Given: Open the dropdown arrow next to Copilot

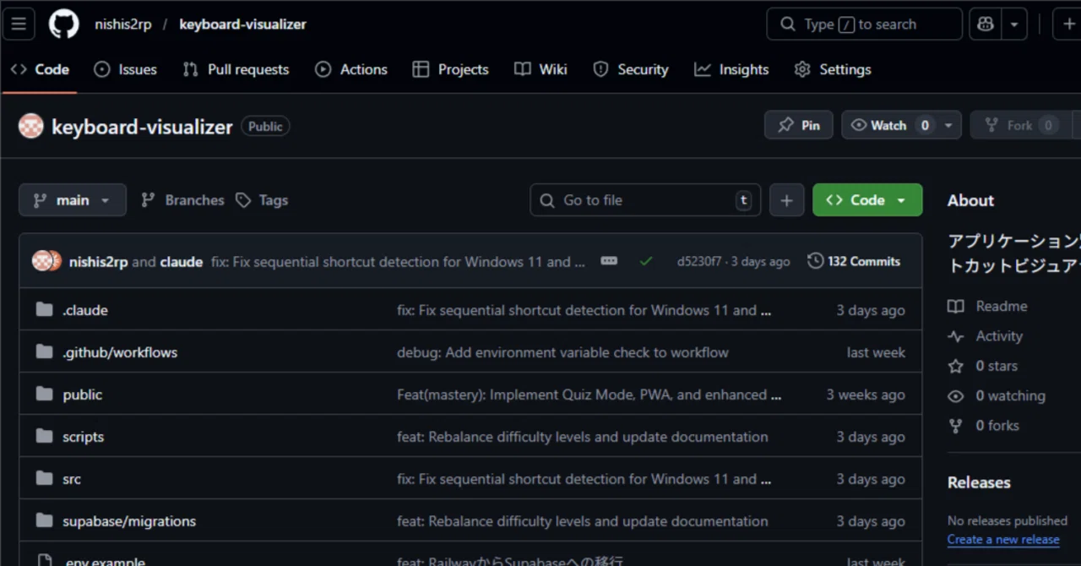Looking at the screenshot, I should pyautogui.click(x=1014, y=24).
